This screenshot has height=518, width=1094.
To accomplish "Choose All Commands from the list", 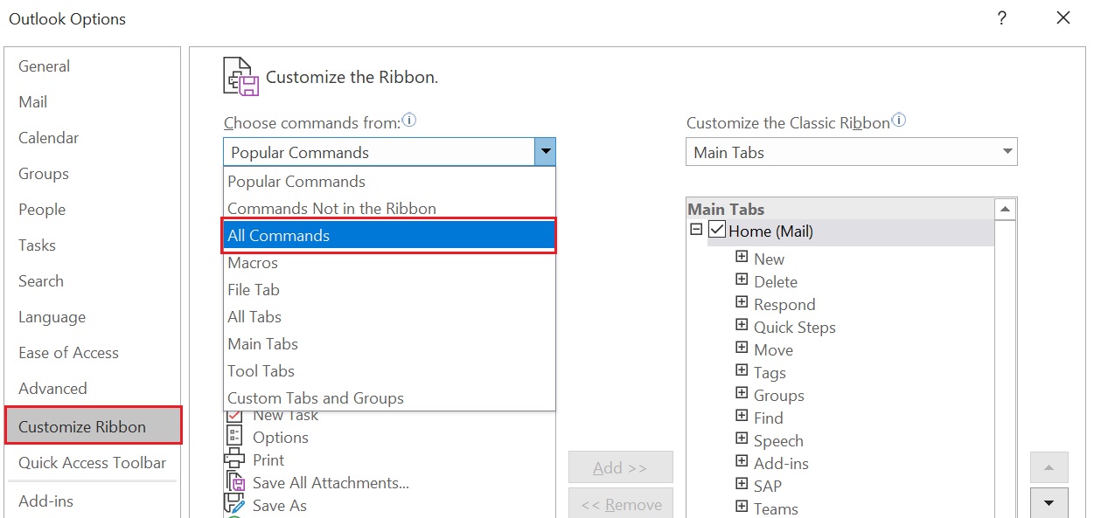I will [389, 236].
